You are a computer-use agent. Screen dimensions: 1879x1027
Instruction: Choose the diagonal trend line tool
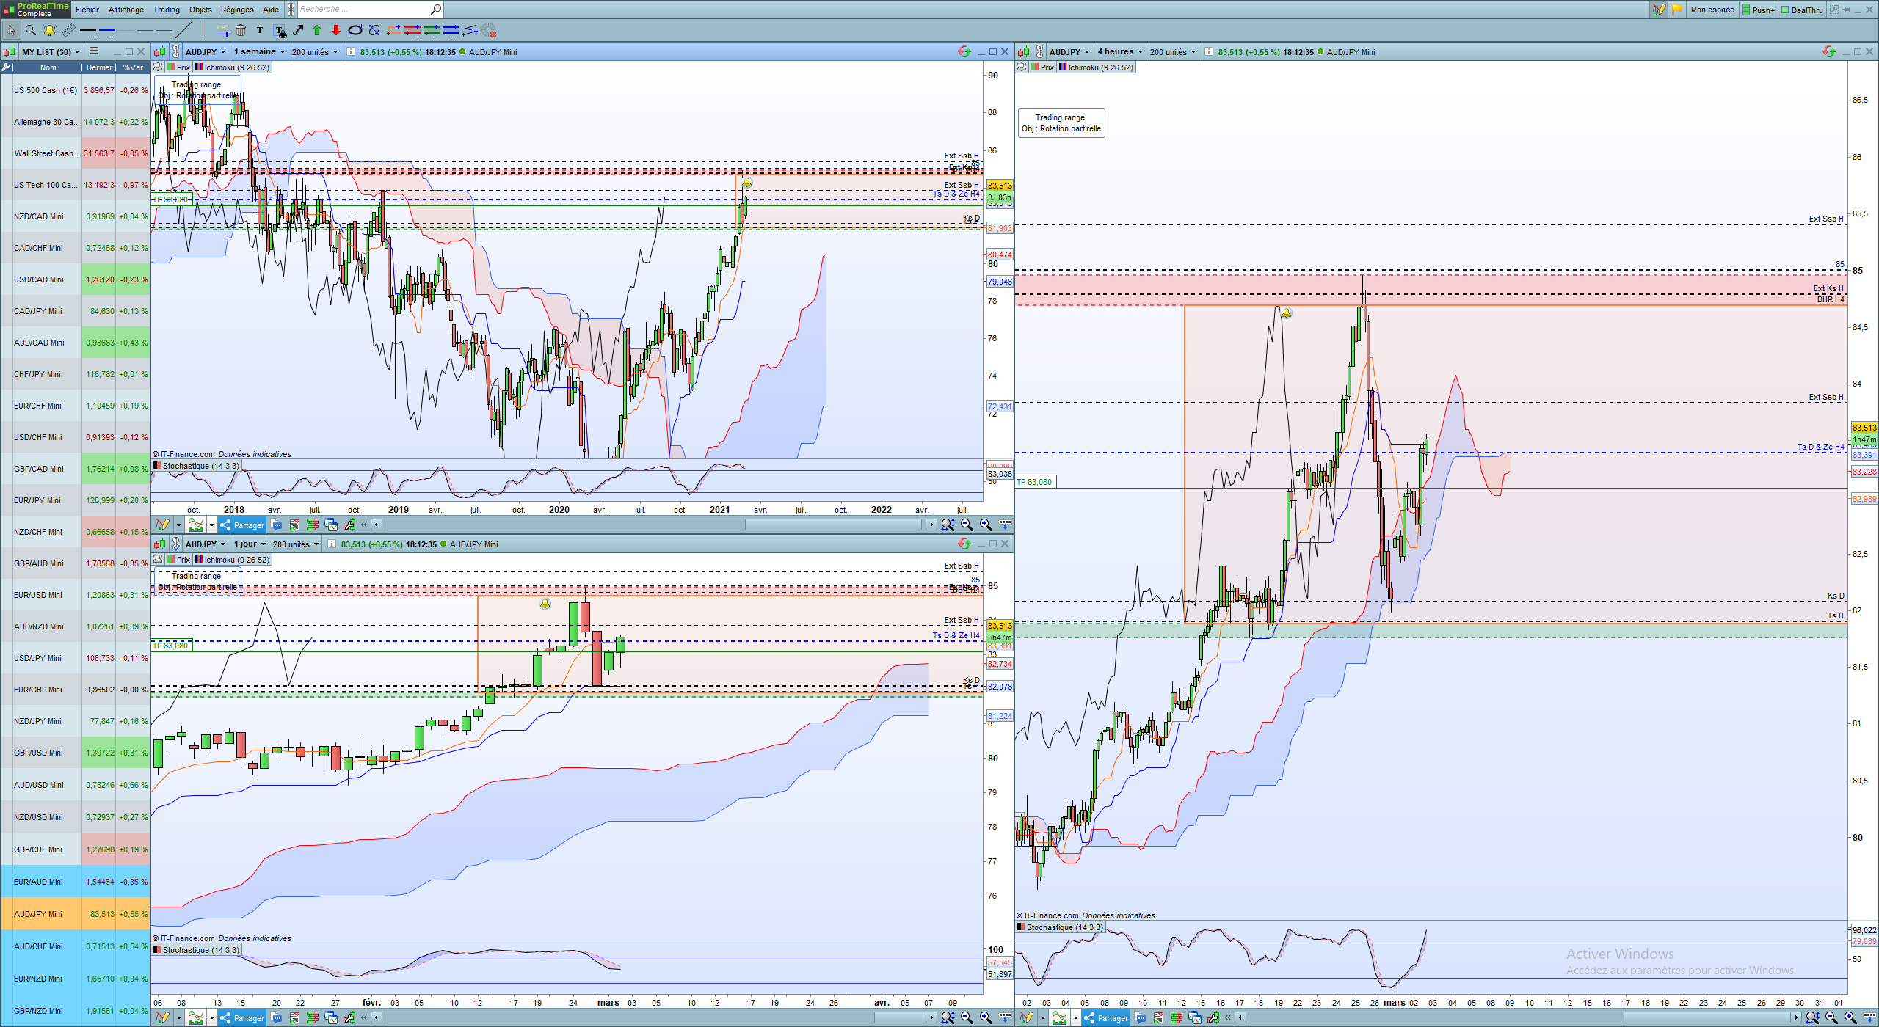pos(183,30)
